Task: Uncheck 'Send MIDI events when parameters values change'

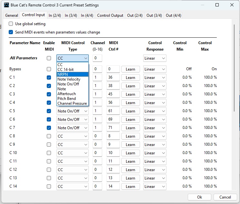Action: [x=11, y=32]
